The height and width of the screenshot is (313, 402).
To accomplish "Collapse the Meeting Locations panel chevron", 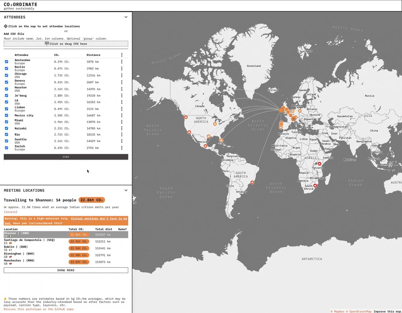I will tap(126, 190).
